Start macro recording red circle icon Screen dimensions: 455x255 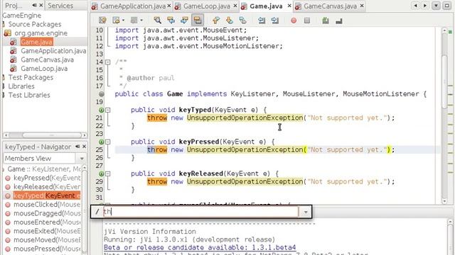(294, 21)
